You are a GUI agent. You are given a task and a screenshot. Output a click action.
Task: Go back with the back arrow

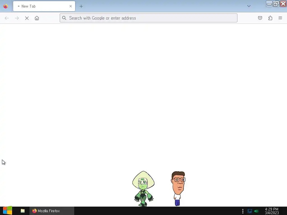coord(7,18)
